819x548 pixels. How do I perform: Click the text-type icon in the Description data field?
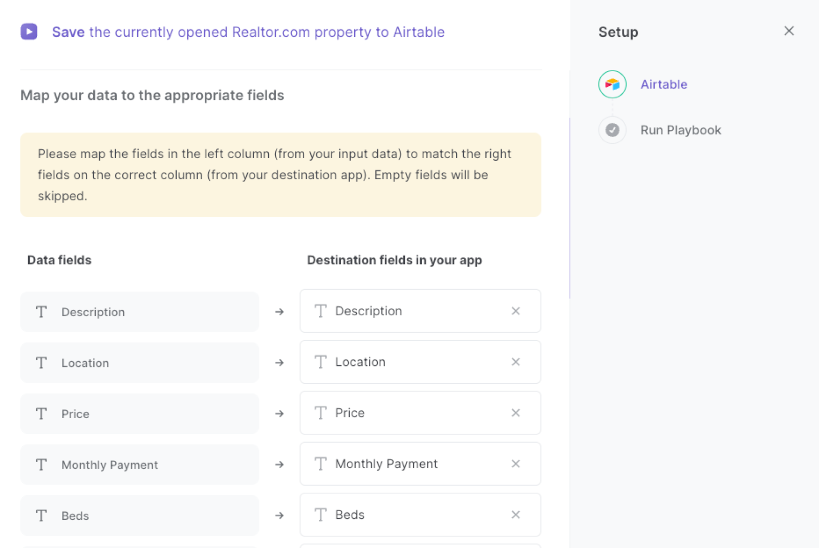[41, 312]
